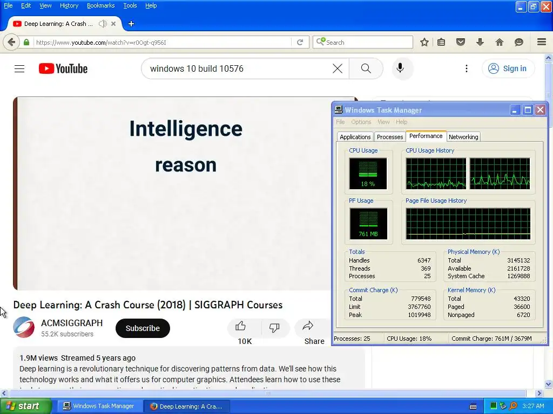
Task: Click the page scrollbar up arrow
Action: click(x=549, y=58)
